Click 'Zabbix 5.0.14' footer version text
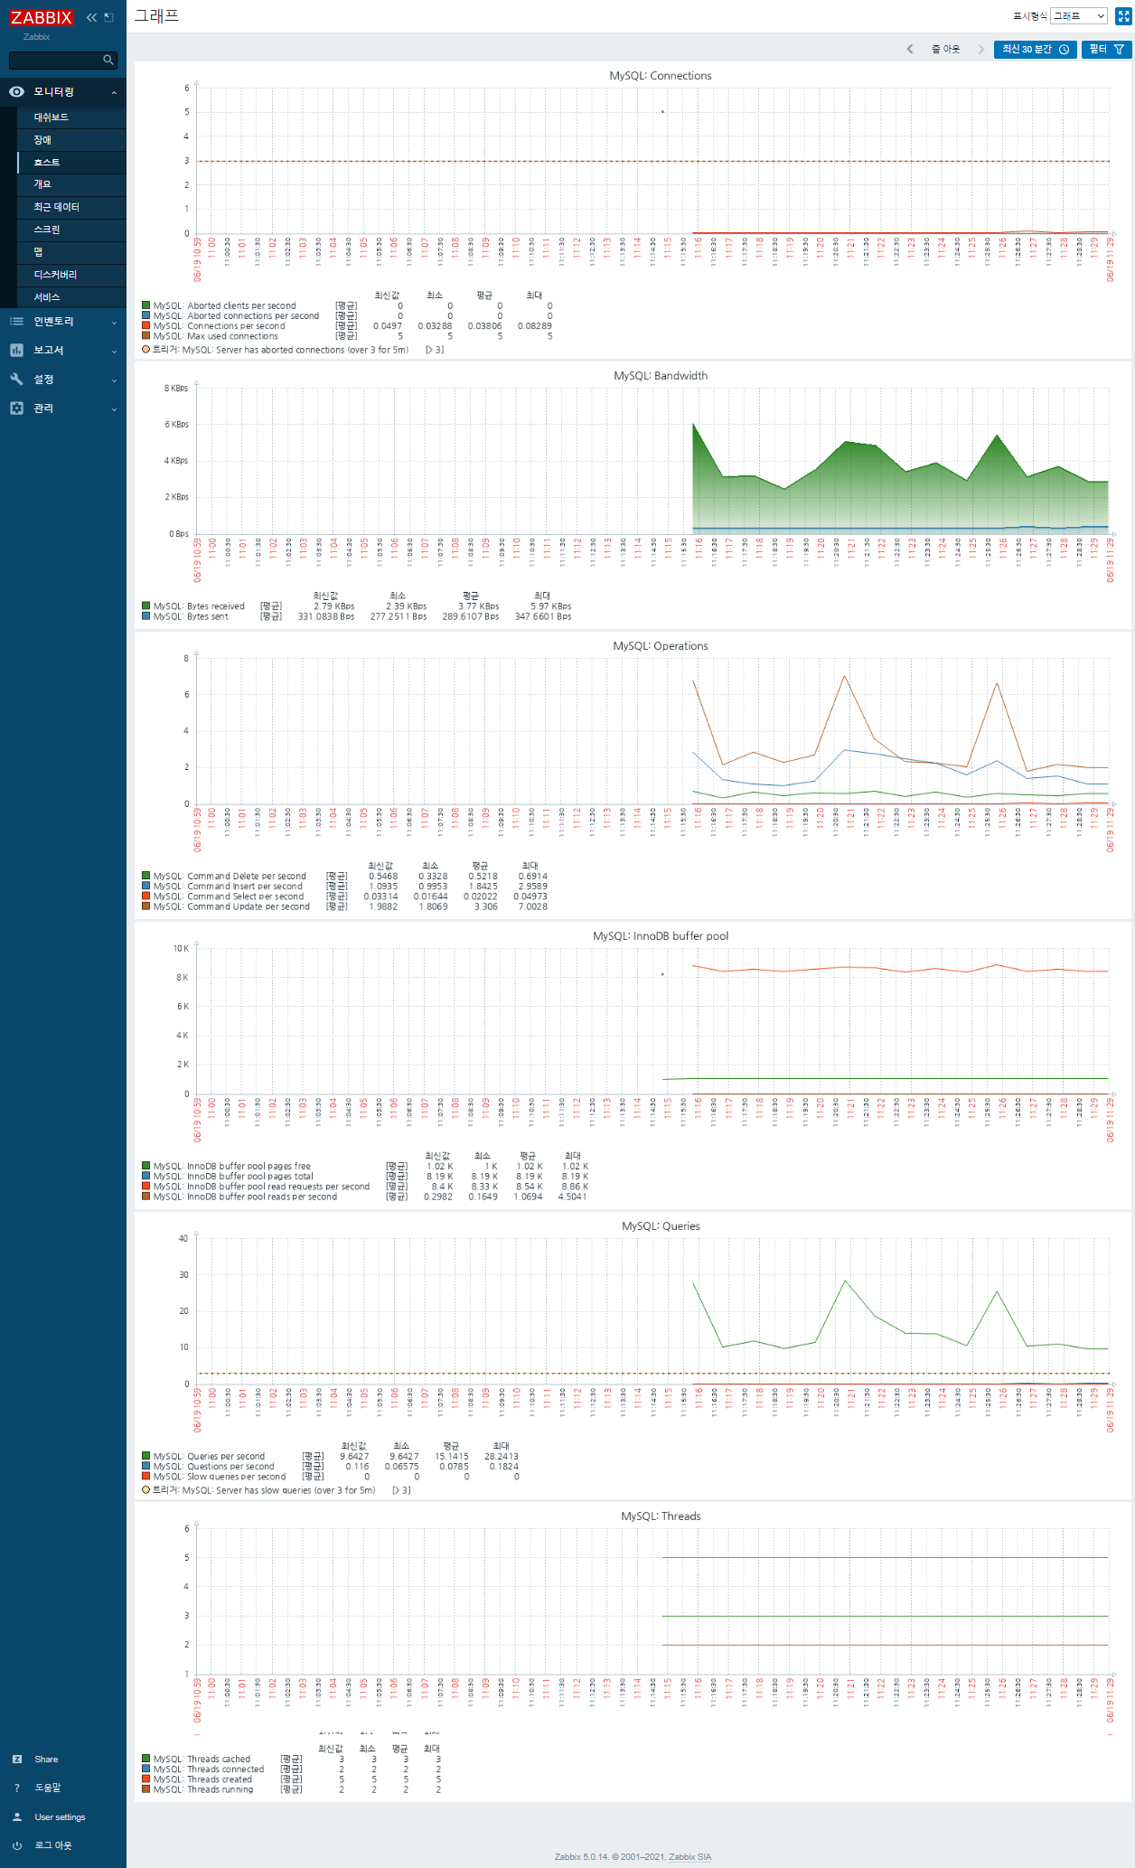Screen dimensions: 1135x1868 coord(581,1857)
